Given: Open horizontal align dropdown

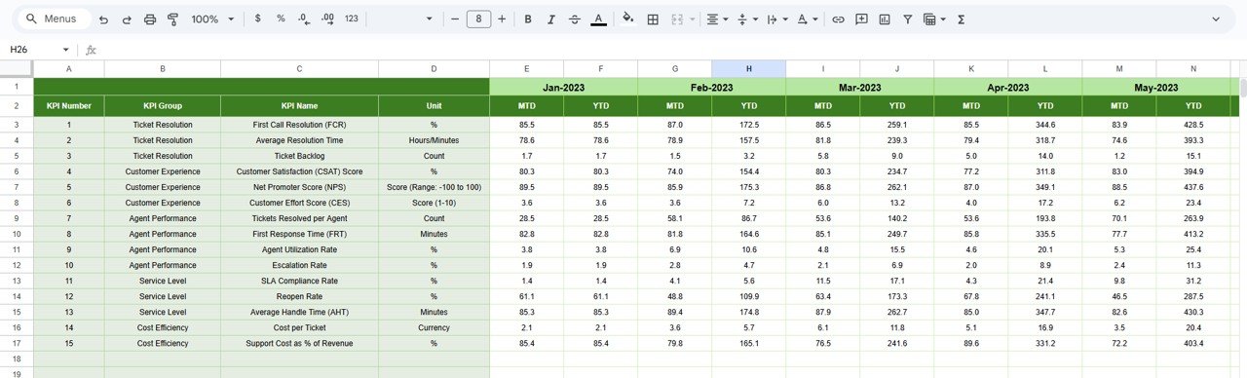Looking at the screenshot, I should pyautogui.click(x=717, y=19).
